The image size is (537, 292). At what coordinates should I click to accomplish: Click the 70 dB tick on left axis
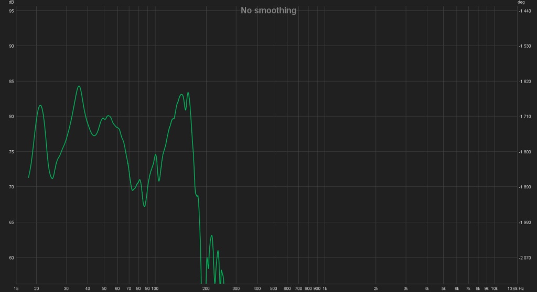point(11,187)
